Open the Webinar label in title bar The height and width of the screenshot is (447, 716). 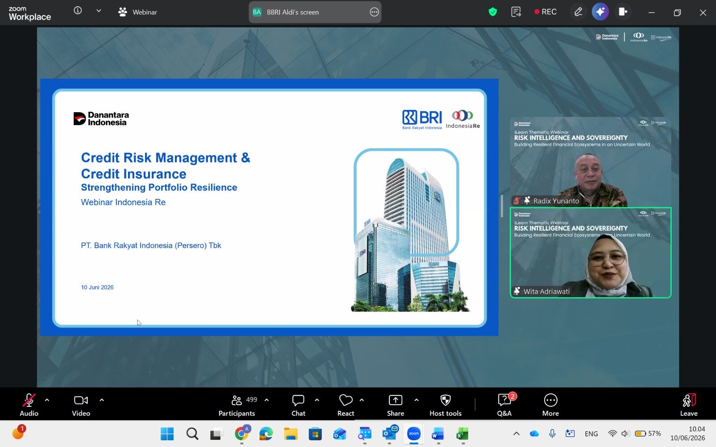click(137, 12)
